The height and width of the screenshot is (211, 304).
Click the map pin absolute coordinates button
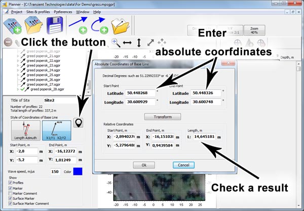pos(79,123)
